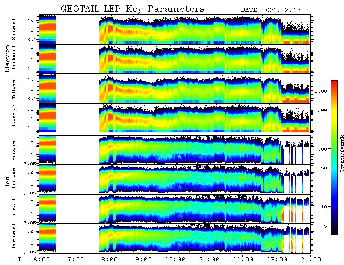This screenshot has height=265, width=344.
Task: Click the Electron Sunward spectrogram panel
Action: click(x=175, y=30)
